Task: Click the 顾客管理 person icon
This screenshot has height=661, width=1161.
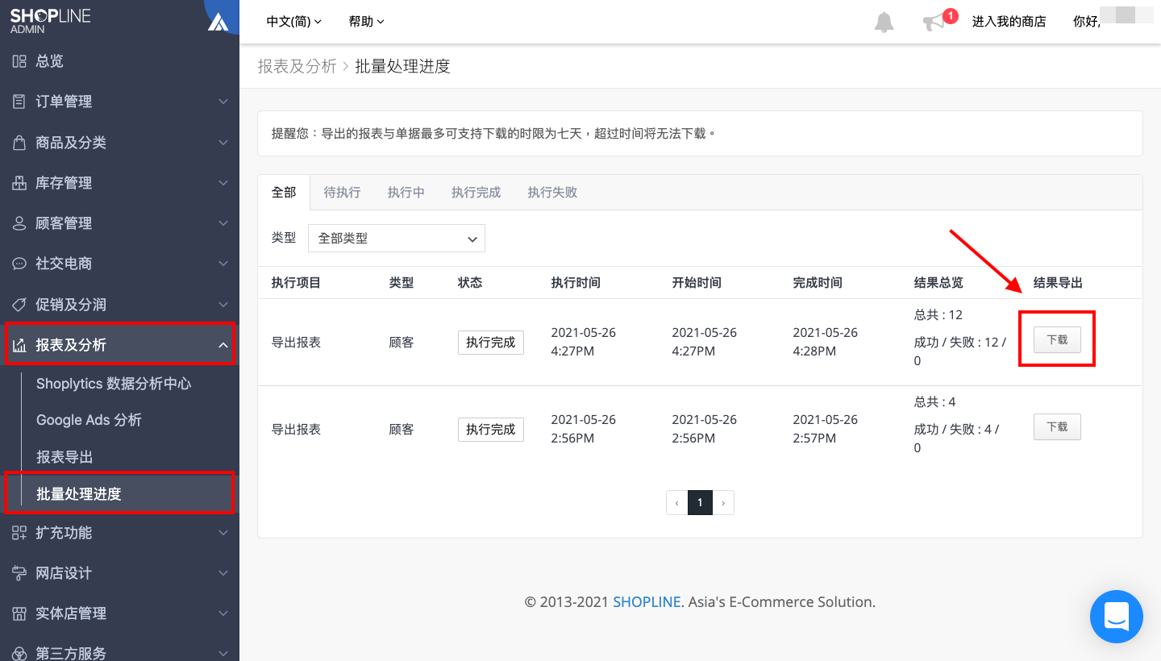Action: coord(19,223)
